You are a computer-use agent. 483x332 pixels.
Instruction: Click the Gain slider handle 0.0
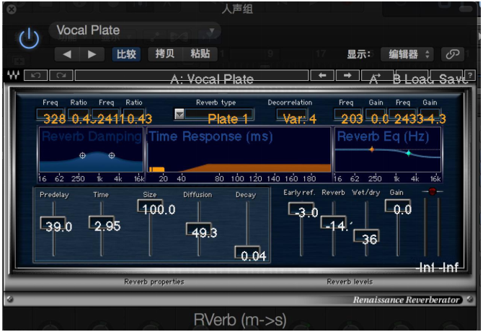click(398, 206)
